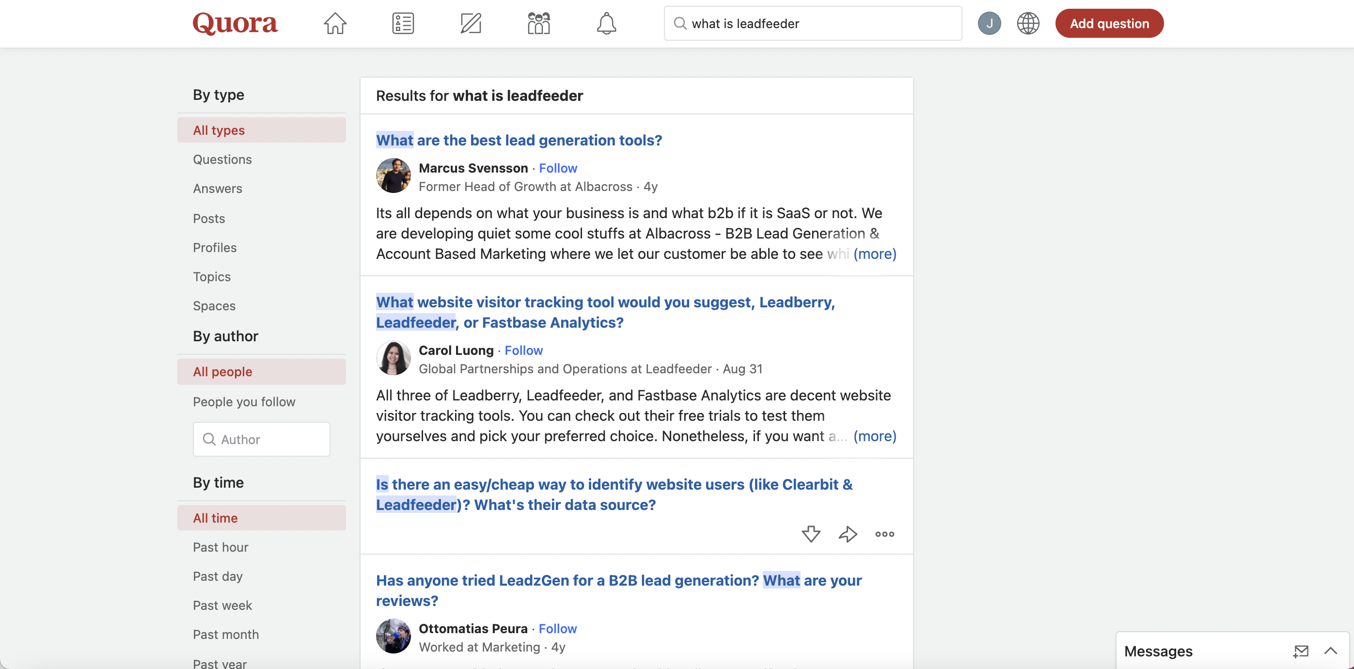Open the J profile avatar menu
Screen dimensions: 1354x669
coord(989,23)
